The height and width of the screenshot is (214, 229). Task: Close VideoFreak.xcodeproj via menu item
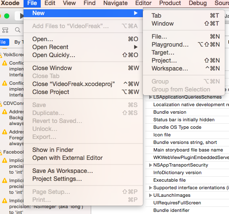(83, 84)
